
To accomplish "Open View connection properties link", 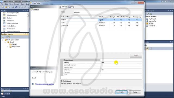I will [x=45, y=84].
